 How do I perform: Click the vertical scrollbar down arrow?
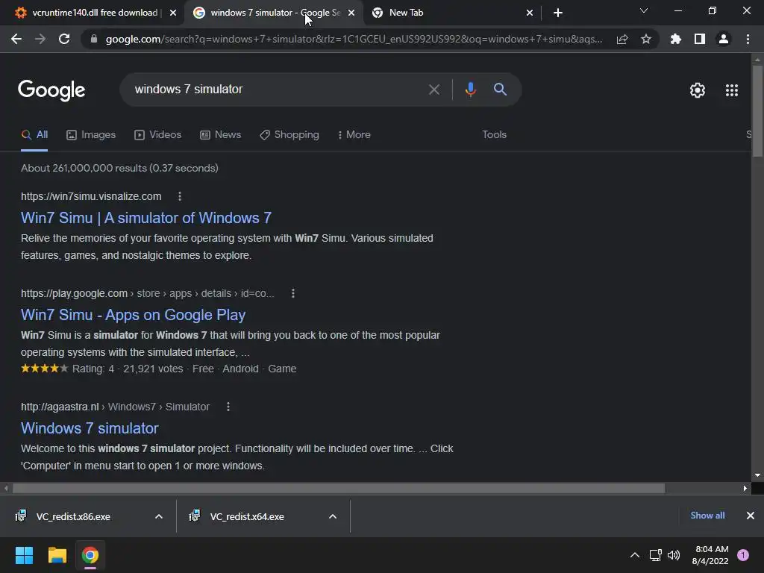point(757,475)
